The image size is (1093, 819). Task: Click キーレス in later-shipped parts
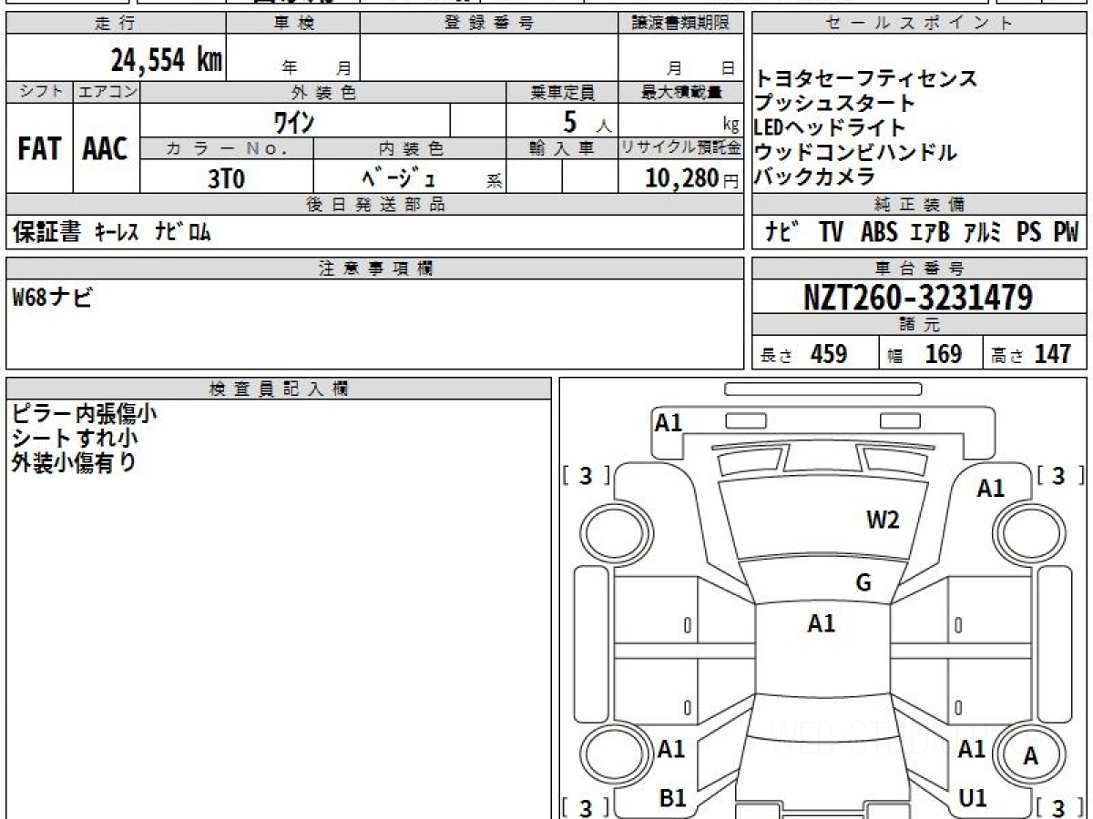tap(117, 233)
